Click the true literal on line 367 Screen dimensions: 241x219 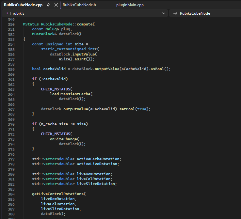141,109
